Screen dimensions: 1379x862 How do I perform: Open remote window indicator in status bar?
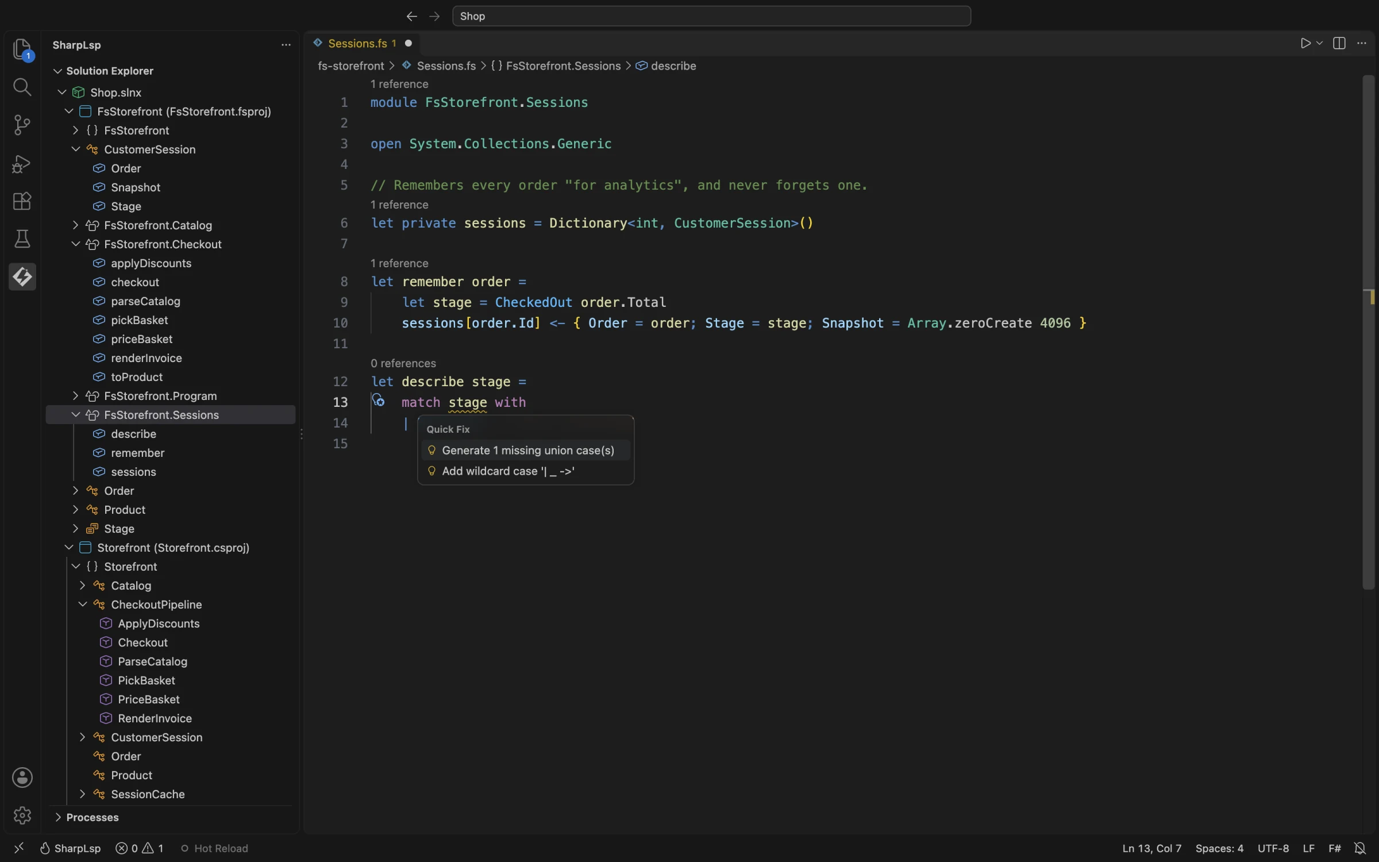19,848
